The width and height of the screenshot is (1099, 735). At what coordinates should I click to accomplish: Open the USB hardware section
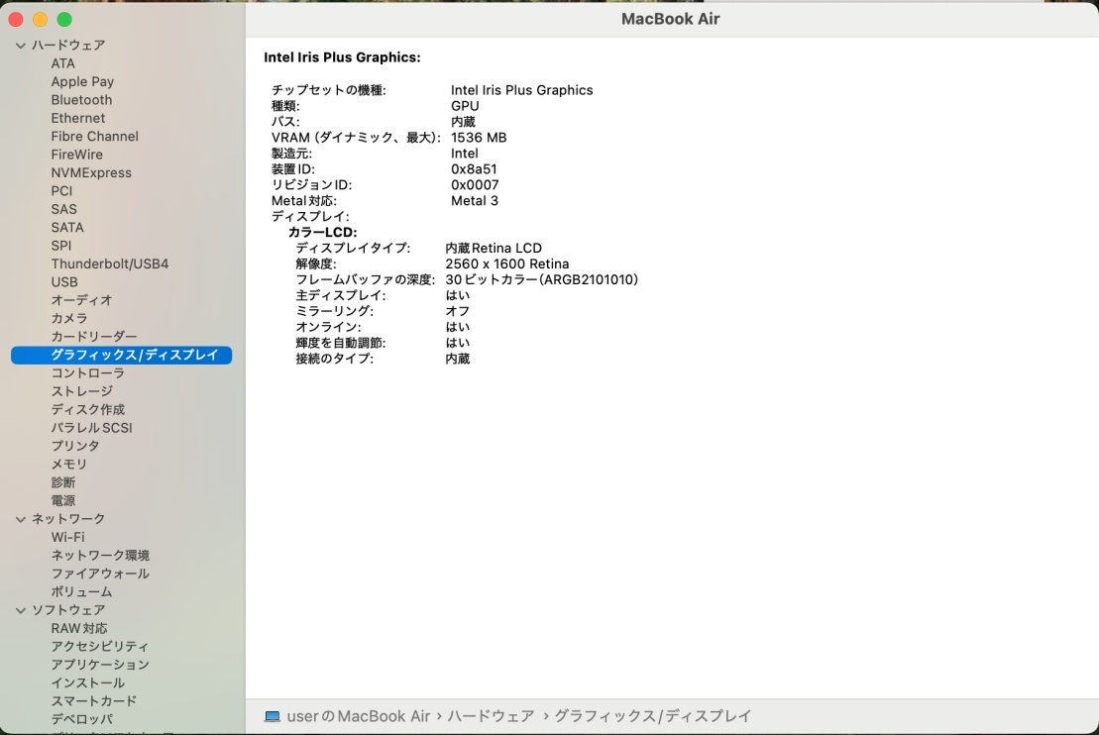[64, 281]
